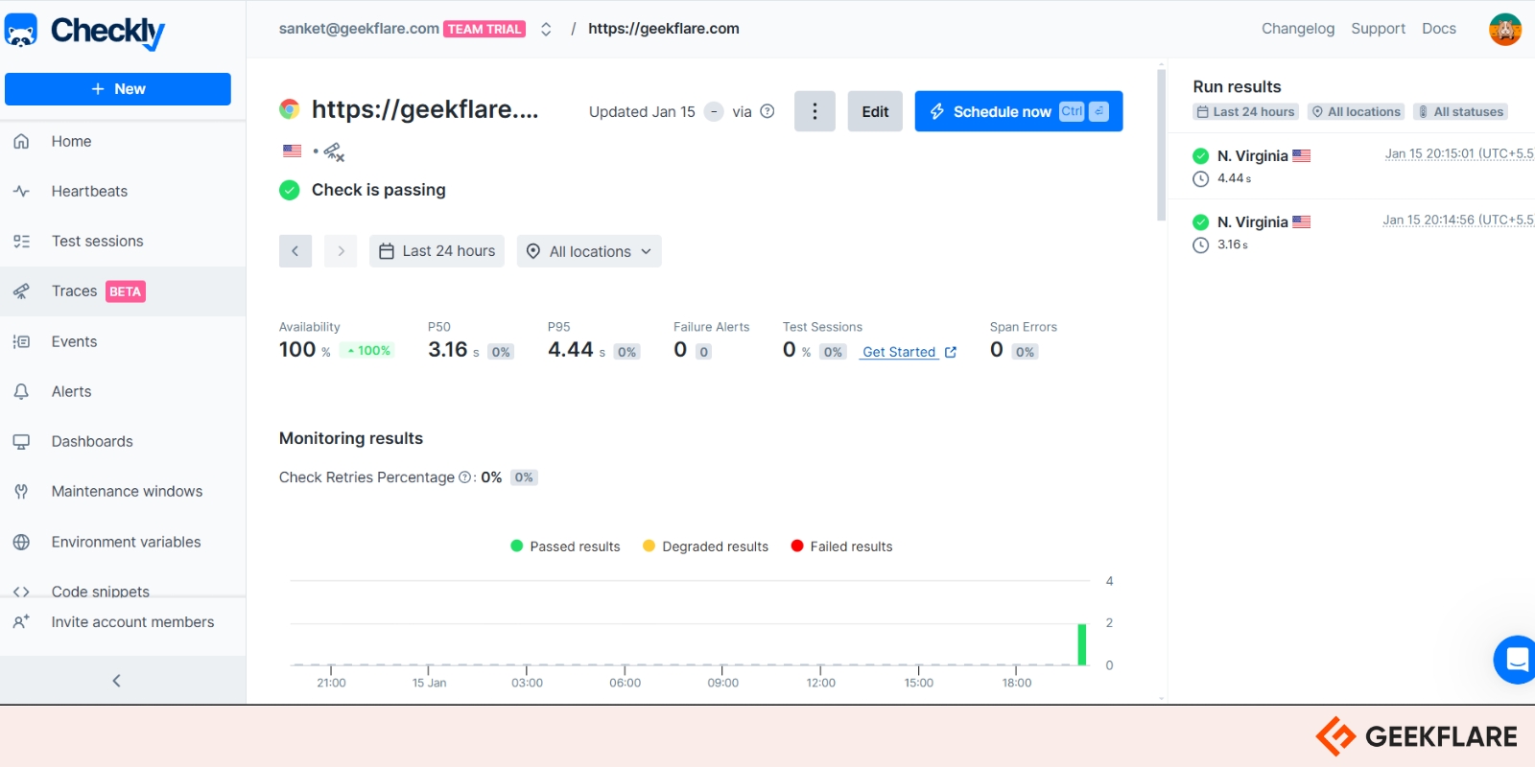The image size is (1535, 767).
Task: Toggle Degraded results legend in chart
Action: point(705,546)
